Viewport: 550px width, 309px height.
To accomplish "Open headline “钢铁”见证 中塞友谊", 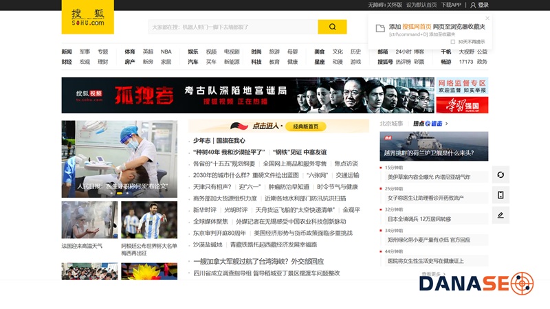I will tap(300, 152).
